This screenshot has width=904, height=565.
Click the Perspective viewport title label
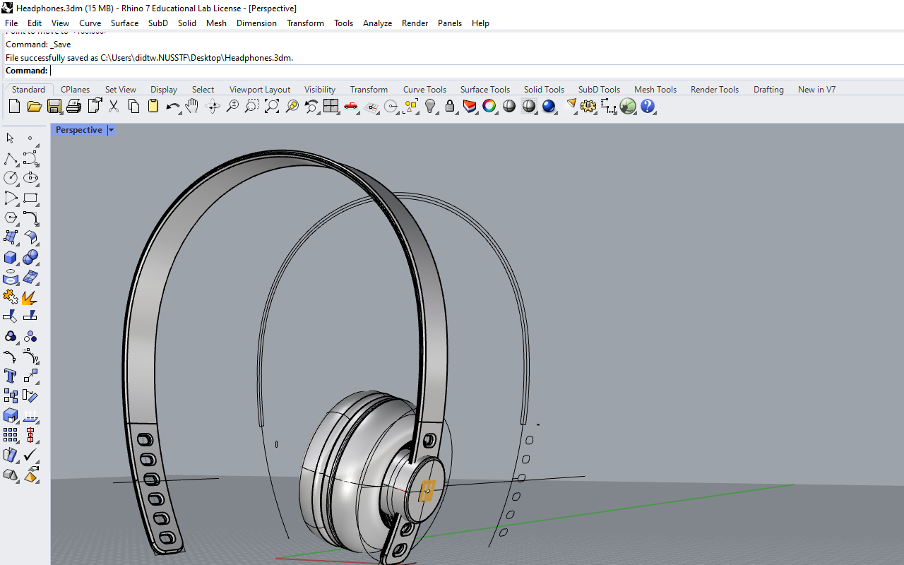click(x=78, y=130)
